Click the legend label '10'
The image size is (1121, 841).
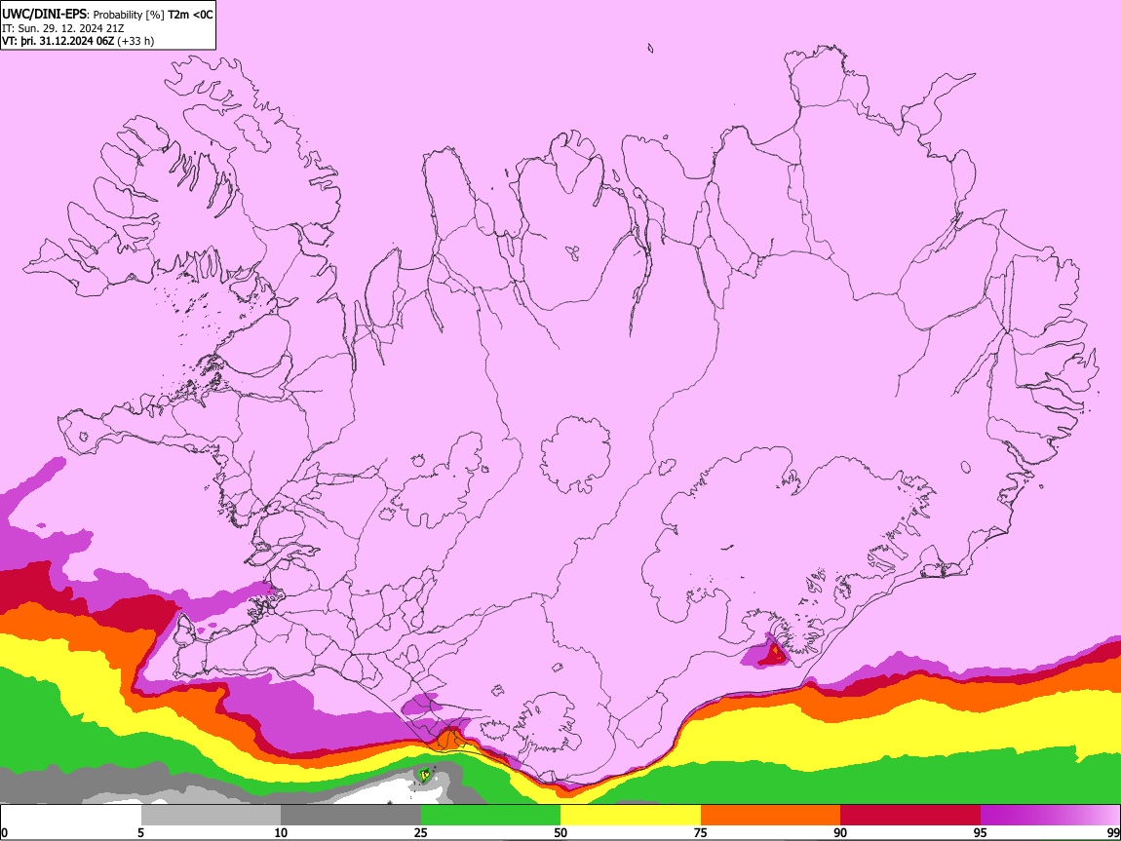tap(281, 833)
